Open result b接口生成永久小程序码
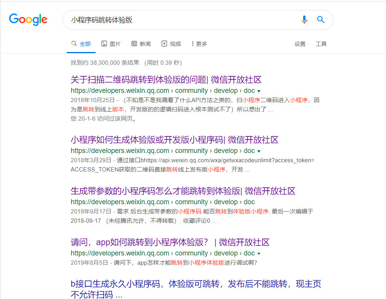 pos(196,289)
